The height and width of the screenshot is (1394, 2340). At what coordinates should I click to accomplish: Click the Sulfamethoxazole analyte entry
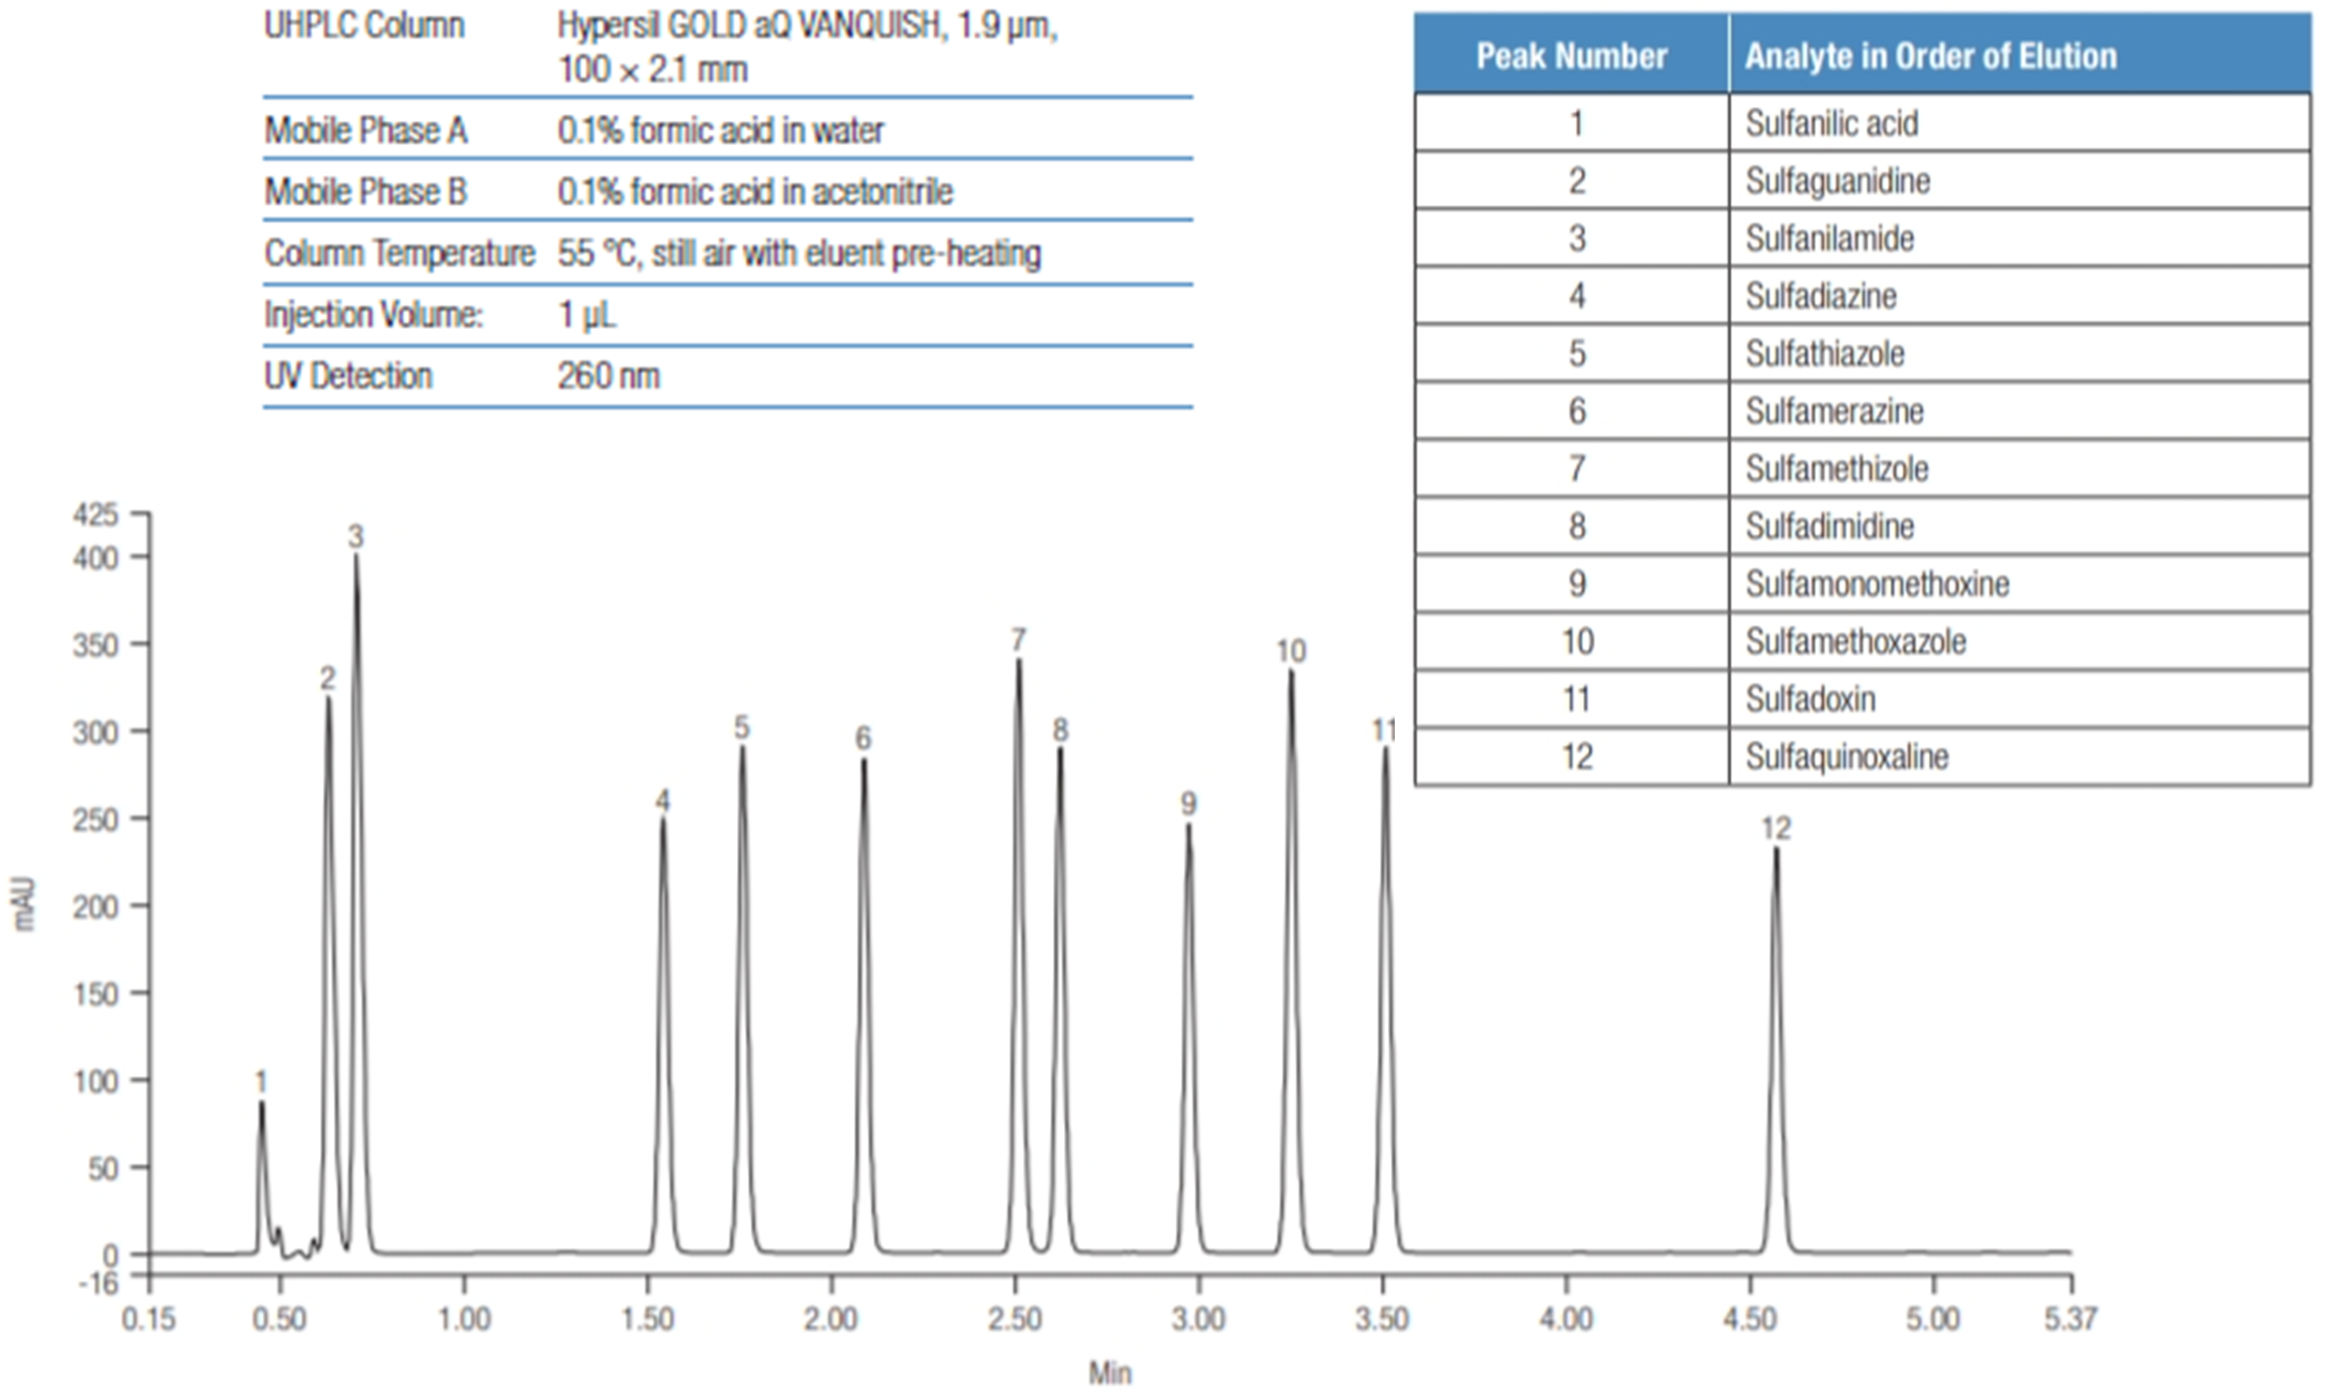pos(1855,642)
